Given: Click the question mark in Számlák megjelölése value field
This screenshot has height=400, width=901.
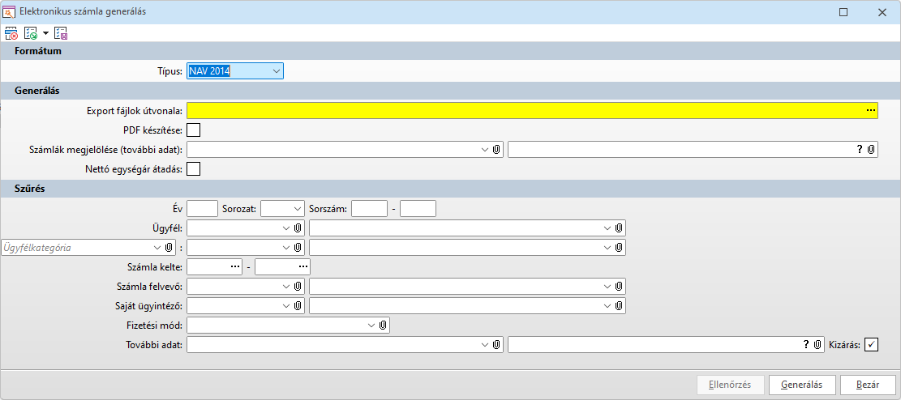Looking at the screenshot, I should coord(860,149).
